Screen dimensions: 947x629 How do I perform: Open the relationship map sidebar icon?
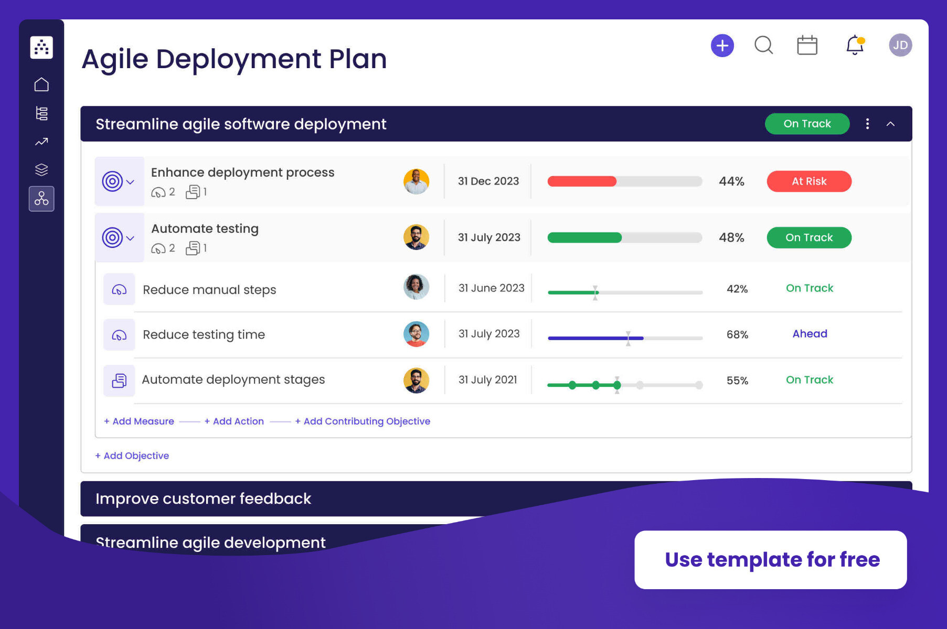click(41, 199)
